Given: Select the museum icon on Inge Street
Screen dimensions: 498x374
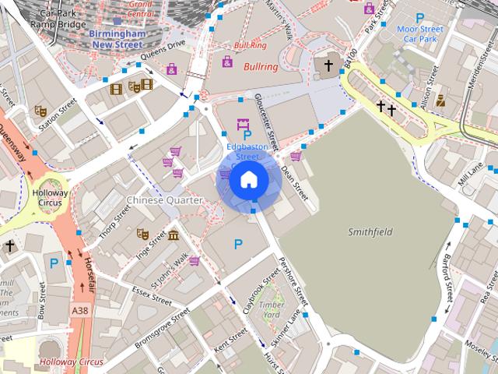Looking at the screenshot, I should 174,235.
